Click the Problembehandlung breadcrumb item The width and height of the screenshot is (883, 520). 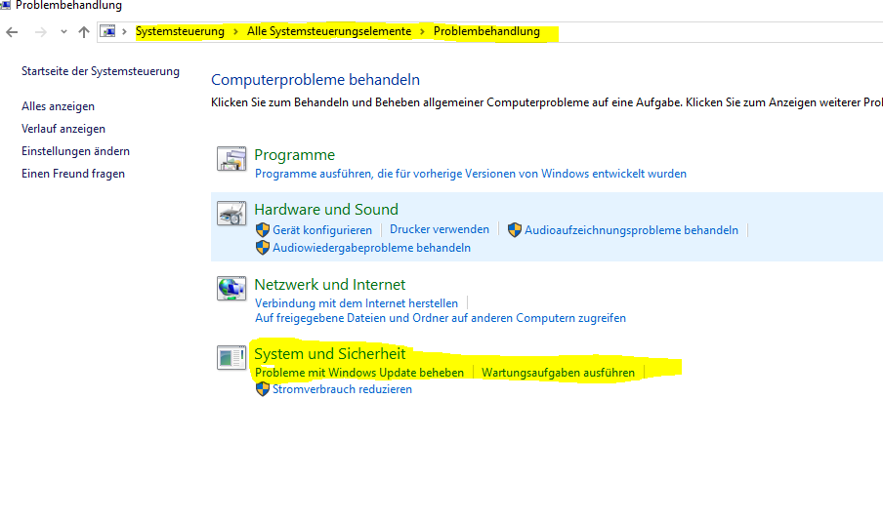pyautogui.click(x=486, y=31)
